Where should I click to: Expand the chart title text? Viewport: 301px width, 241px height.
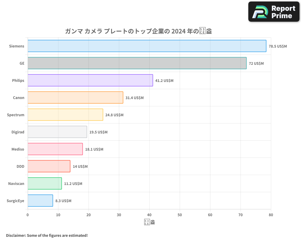pyautogui.click(x=138, y=31)
